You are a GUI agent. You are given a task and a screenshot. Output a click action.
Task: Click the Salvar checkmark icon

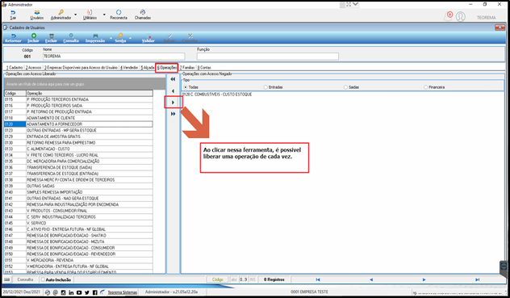(x=169, y=36)
